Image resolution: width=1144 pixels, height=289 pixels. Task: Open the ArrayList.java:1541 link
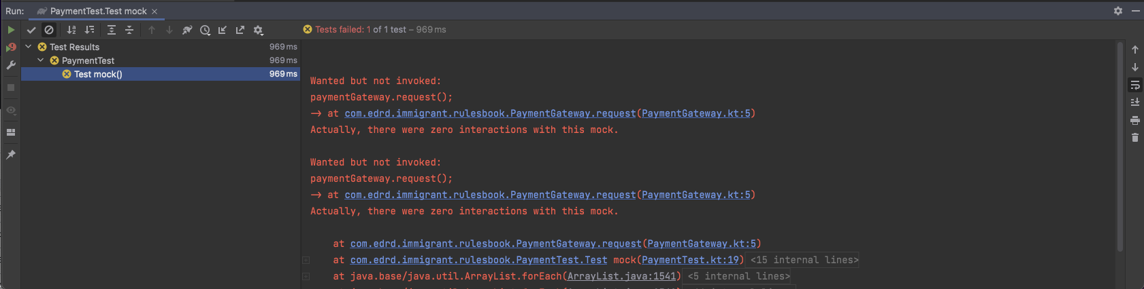point(622,276)
